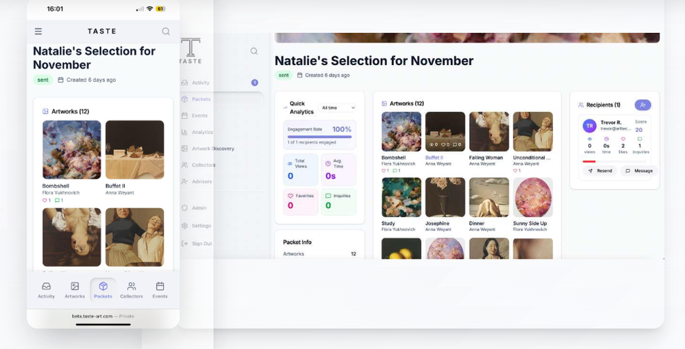
Task: Click the calendar icon beside desktop Created date
Action: [x=300, y=75]
